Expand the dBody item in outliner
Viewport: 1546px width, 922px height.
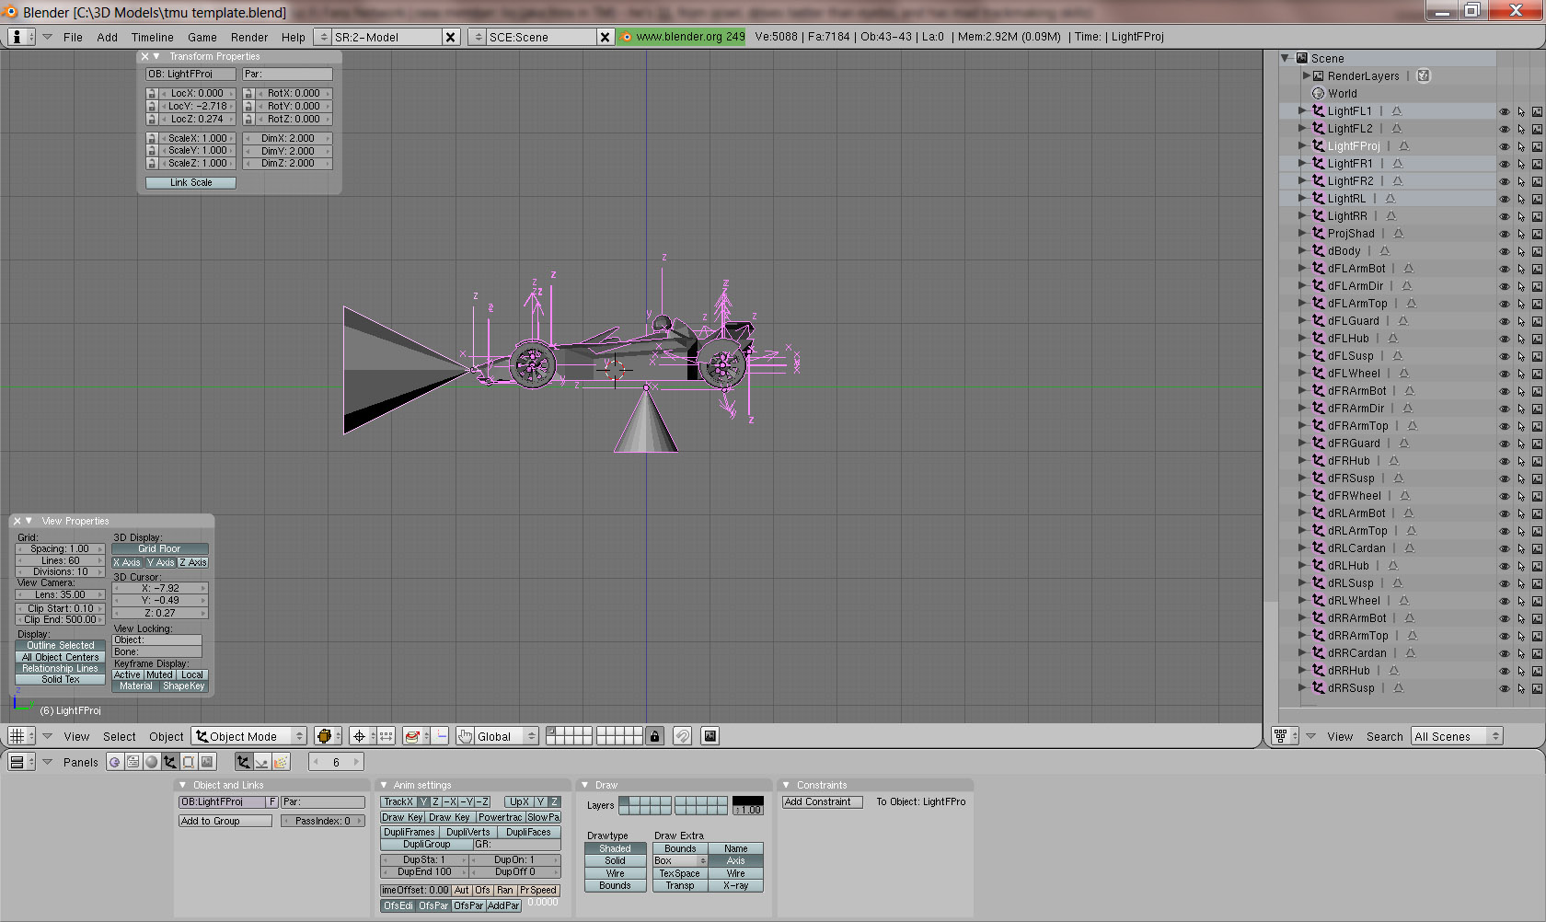[1302, 251]
